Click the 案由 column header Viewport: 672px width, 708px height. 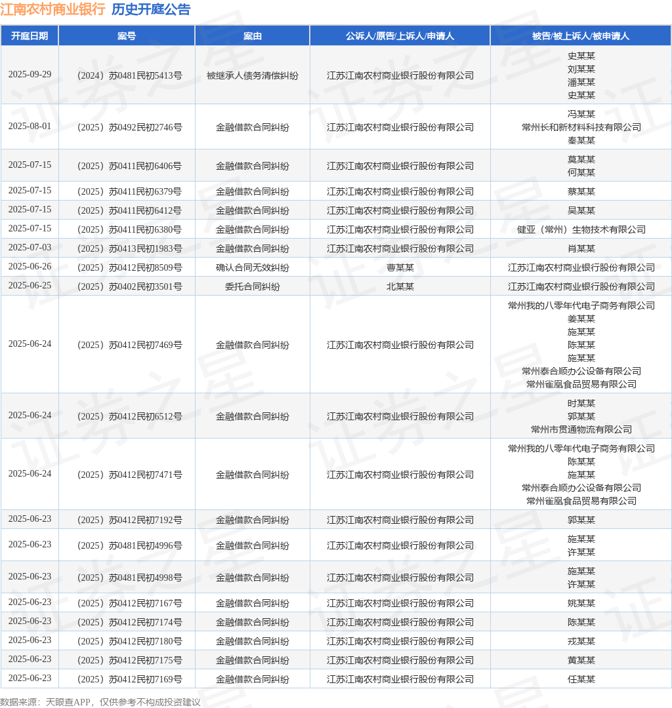pyautogui.click(x=252, y=36)
